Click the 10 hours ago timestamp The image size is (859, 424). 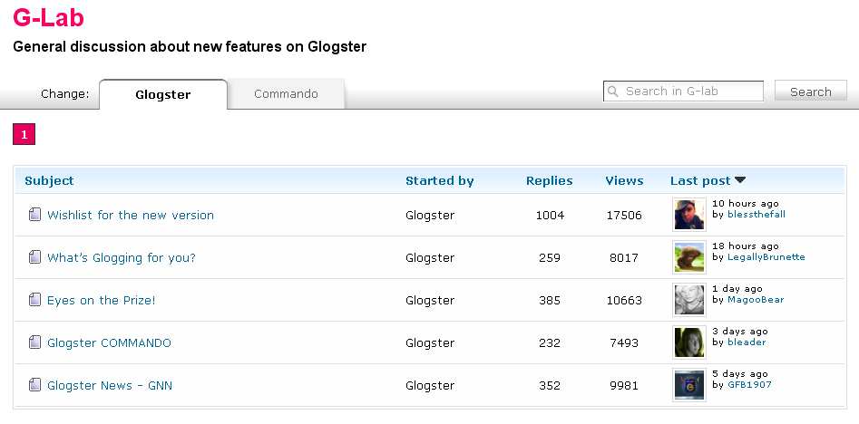pyautogui.click(x=745, y=204)
